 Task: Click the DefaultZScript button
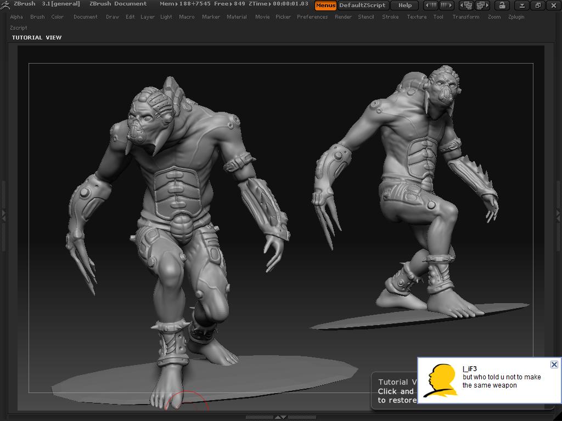[x=362, y=5]
